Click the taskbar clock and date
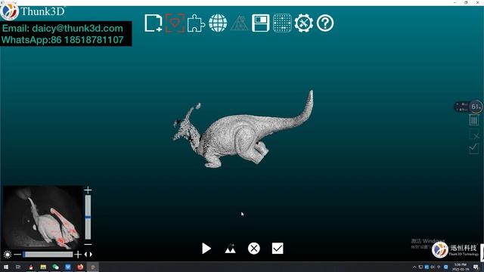Image resolution: width=484 pixels, height=272 pixels. point(461,267)
